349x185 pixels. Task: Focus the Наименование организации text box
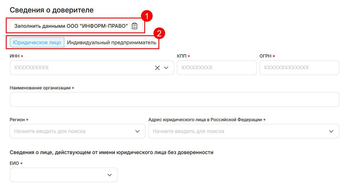[x=174, y=99]
